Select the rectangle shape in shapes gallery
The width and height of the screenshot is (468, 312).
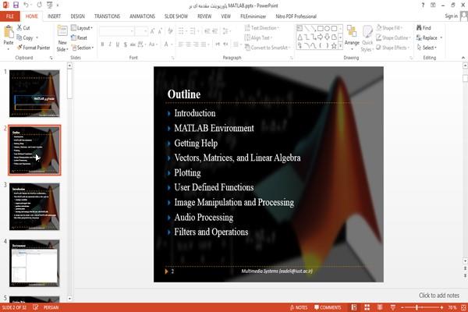(x=321, y=28)
